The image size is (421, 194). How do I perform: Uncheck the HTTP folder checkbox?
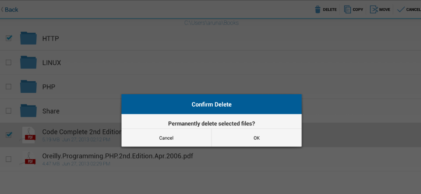pyautogui.click(x=9, y=39)
